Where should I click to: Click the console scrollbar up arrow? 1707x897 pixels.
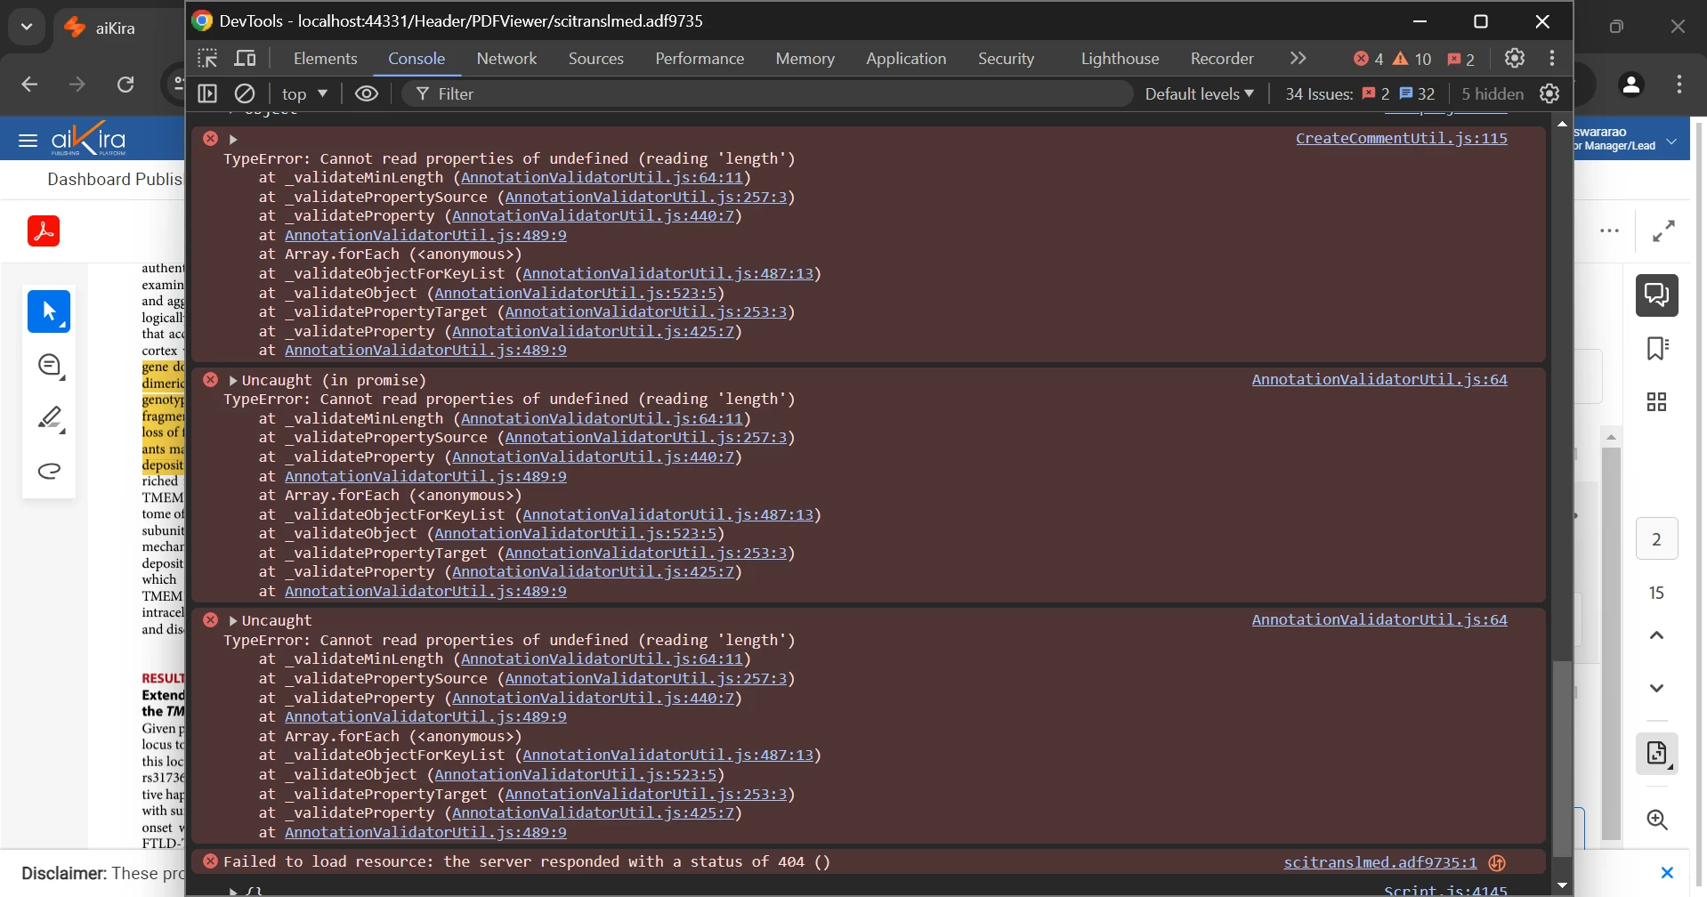1562,125
